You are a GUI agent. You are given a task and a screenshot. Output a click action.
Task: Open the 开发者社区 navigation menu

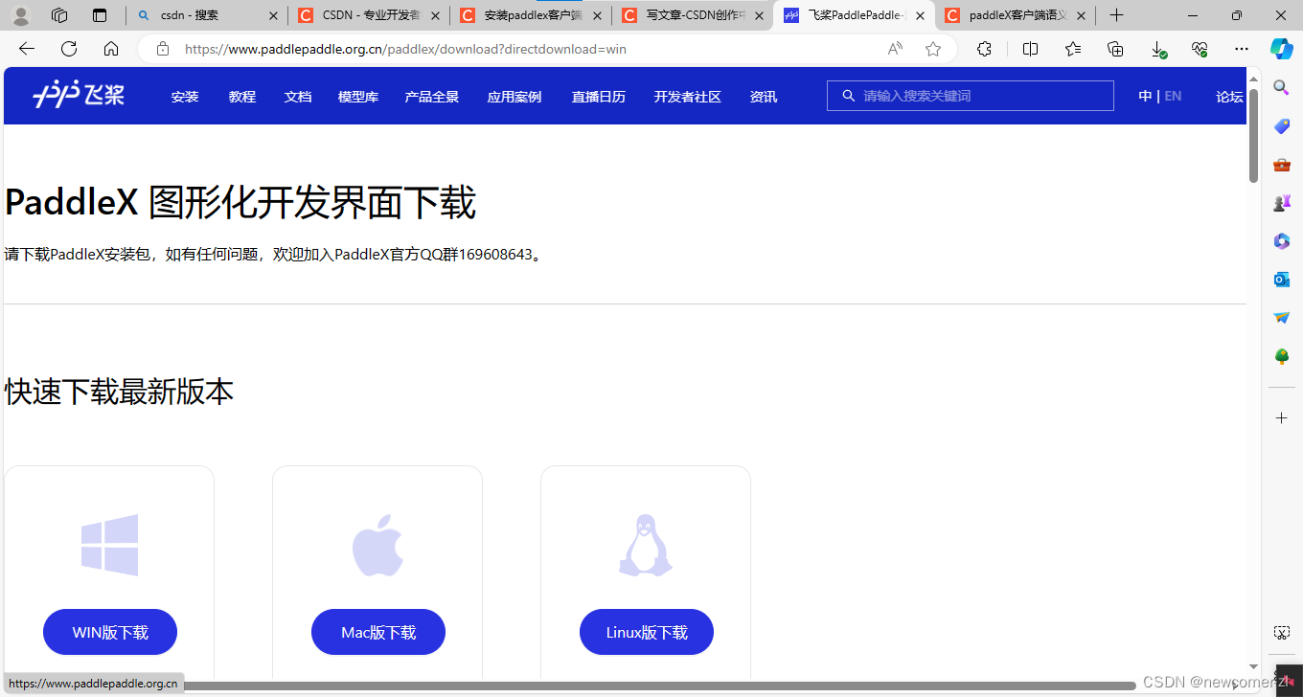point(688,97)
